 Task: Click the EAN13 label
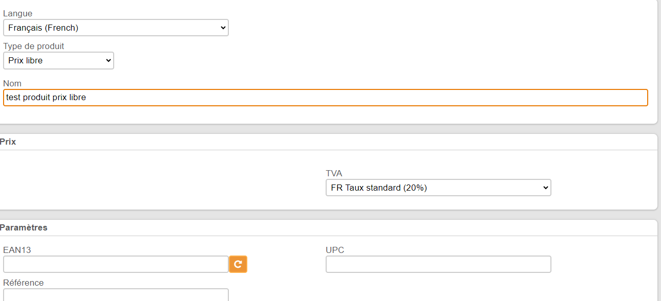[x=17, y=250]
